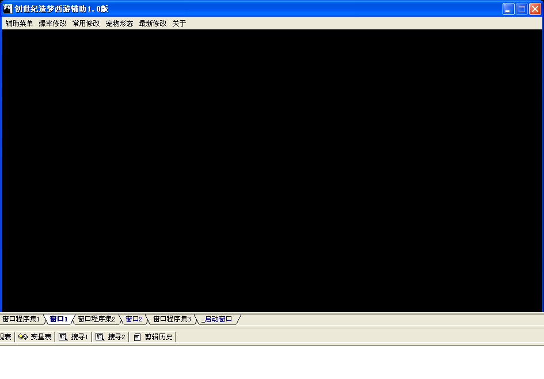The image size is (544, 379).
Task: Open the 最新修改 menu
Action: coord(153,23)
